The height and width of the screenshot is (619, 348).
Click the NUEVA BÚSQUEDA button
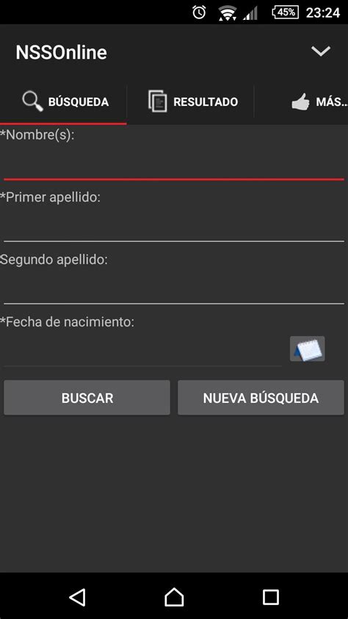[x=261, y=398]
